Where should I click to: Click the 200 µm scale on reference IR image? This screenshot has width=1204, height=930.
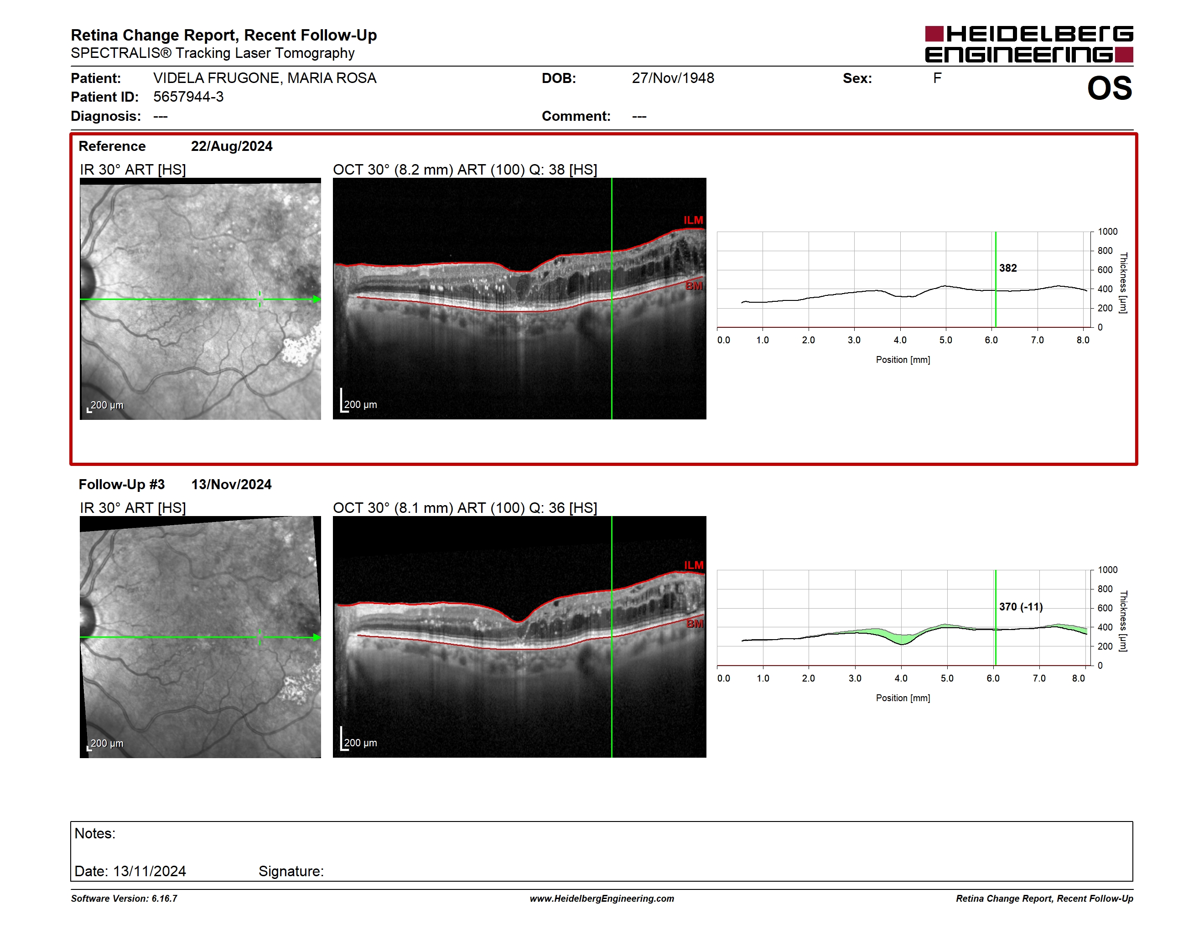pos(106,405)
